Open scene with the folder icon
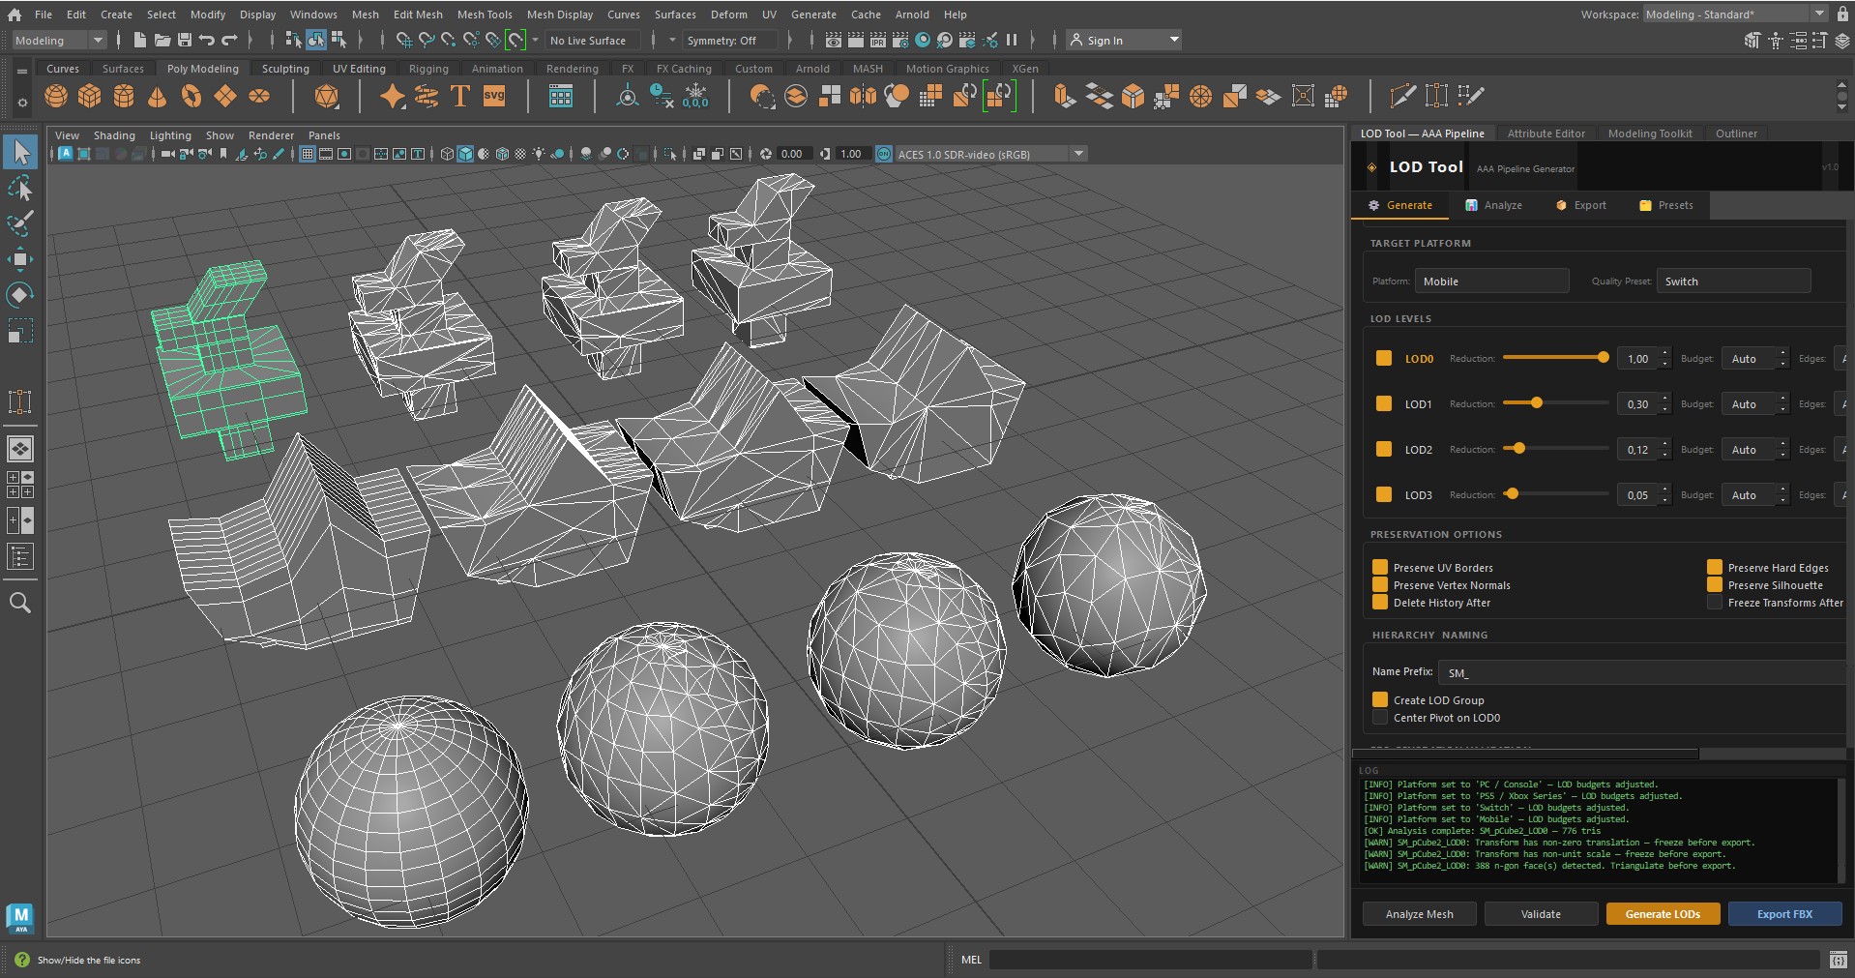 (162, 40)
